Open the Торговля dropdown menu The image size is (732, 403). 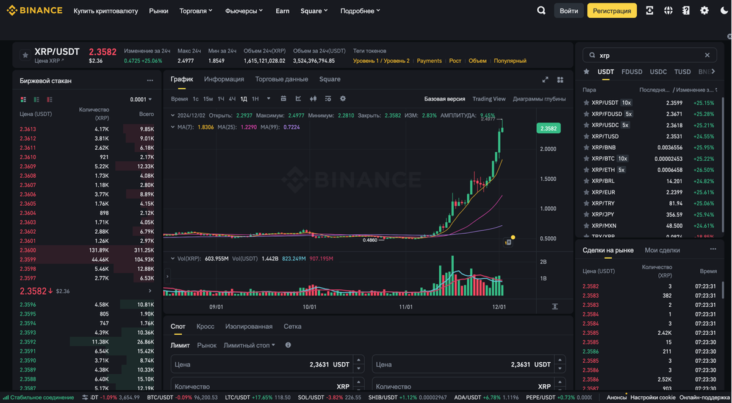196,11
